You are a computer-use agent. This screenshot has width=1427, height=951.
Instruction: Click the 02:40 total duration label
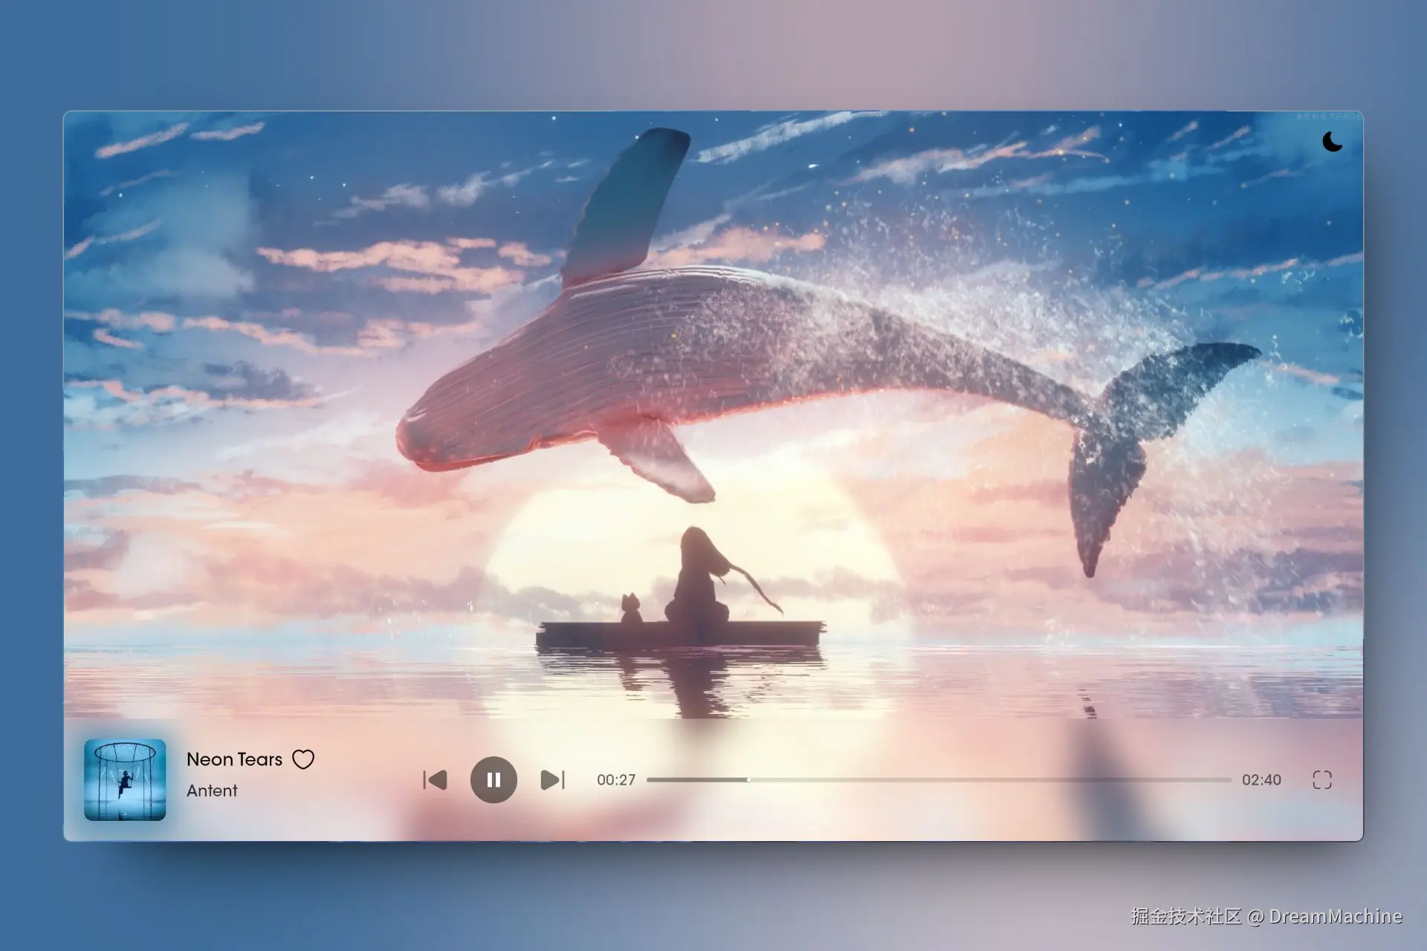click(x=1261, y=780)
